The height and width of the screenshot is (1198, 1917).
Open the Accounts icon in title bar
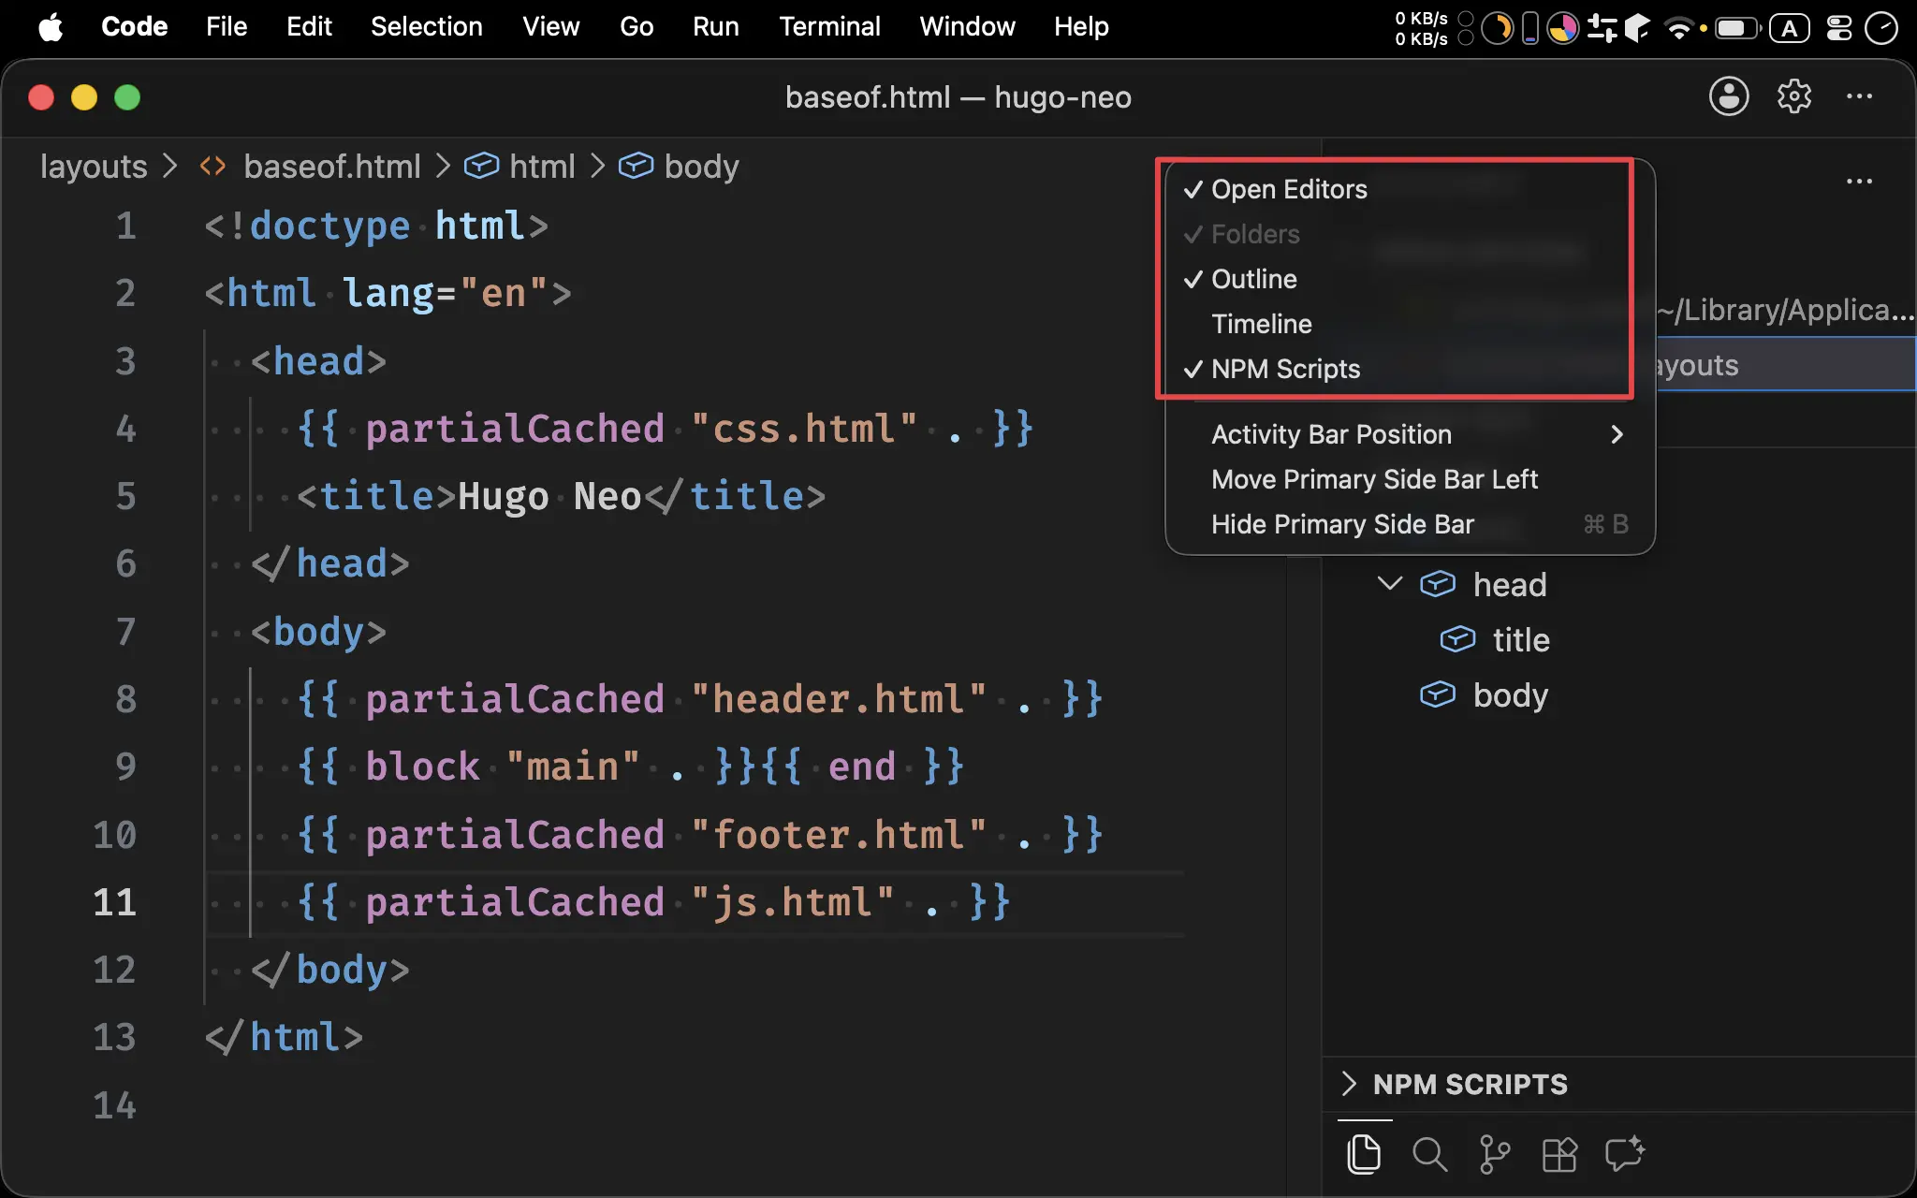1728,96
